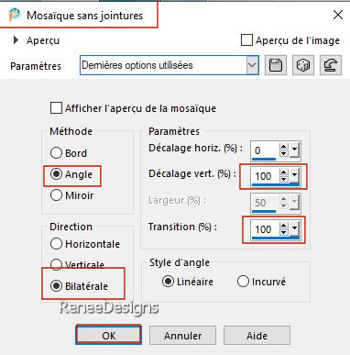Expand the Aperçu preview triangle

(x=16, y=40)
